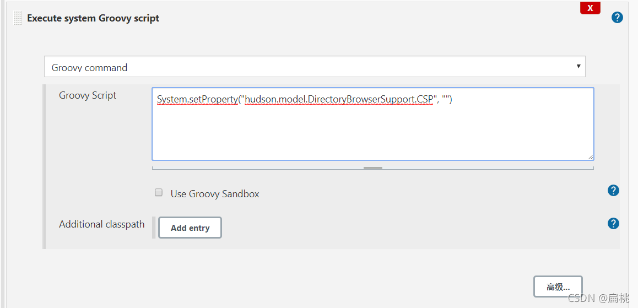Click the resize grip corner of script box

pos(591,157)
